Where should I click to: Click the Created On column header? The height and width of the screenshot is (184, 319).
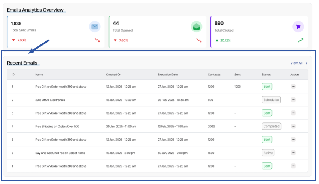(113, 75)
